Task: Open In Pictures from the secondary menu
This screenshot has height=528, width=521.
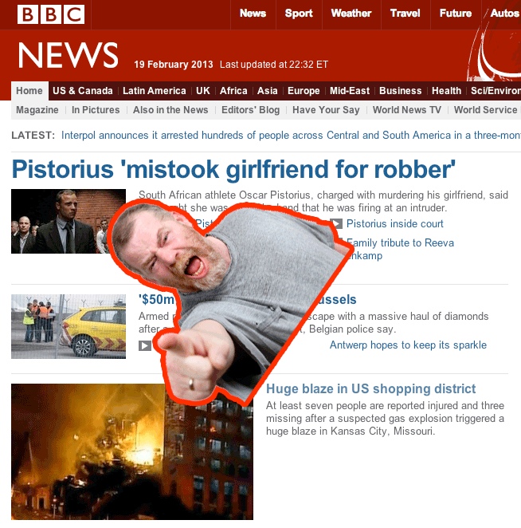Action: click(x=96, y=110)
